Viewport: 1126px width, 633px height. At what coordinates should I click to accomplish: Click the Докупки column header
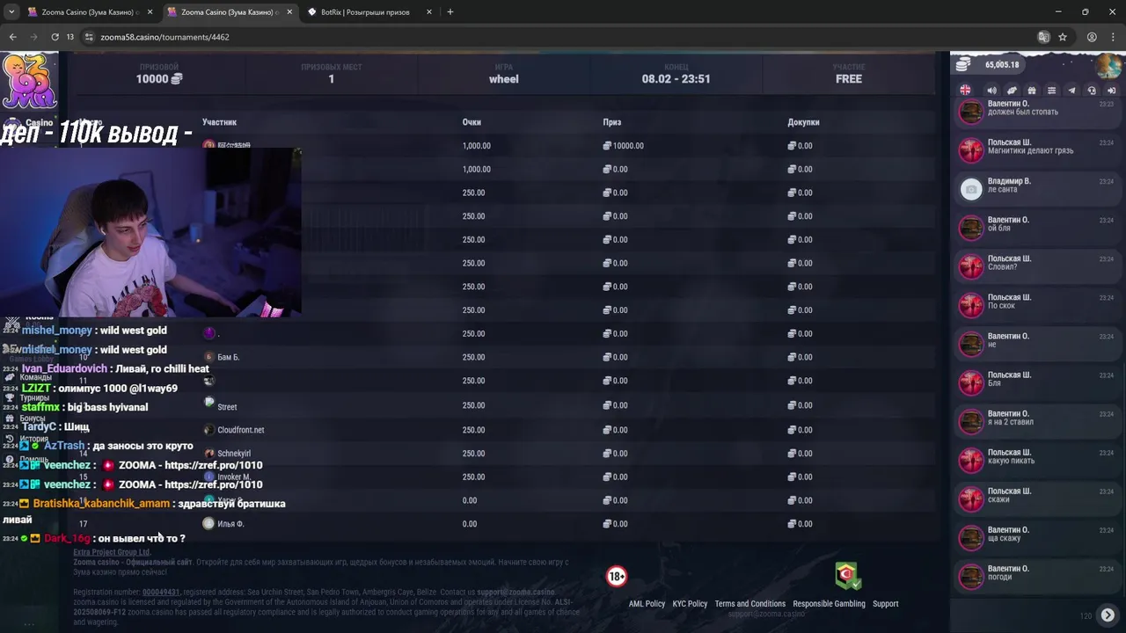point(803,122)
